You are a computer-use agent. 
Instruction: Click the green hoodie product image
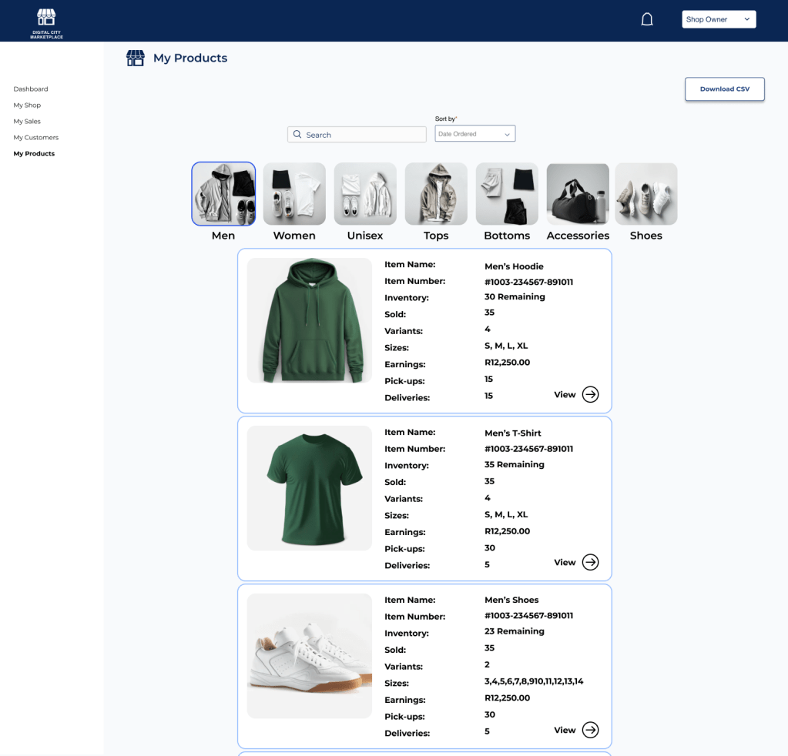click(310, 320)
